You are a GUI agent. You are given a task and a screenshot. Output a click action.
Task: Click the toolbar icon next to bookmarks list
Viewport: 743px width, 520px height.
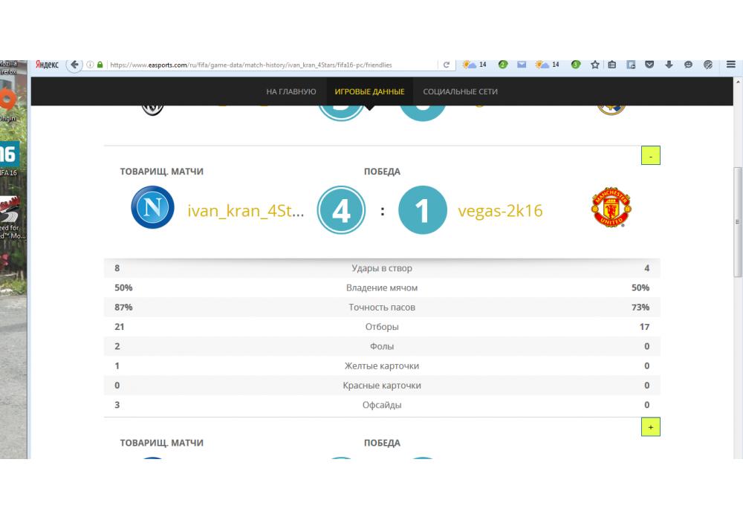click(631, 65)
